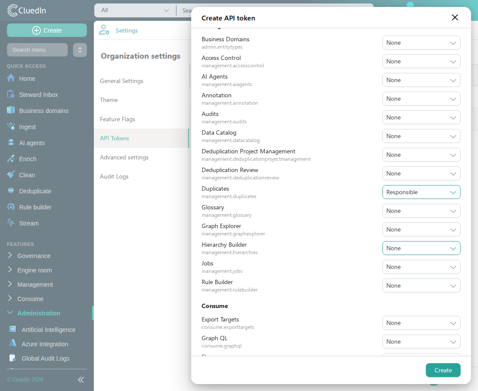Image resolution: width=478 pixels, height=391 pixels.
Task: Open Azure Integration menu item
Action: point(44,344)
